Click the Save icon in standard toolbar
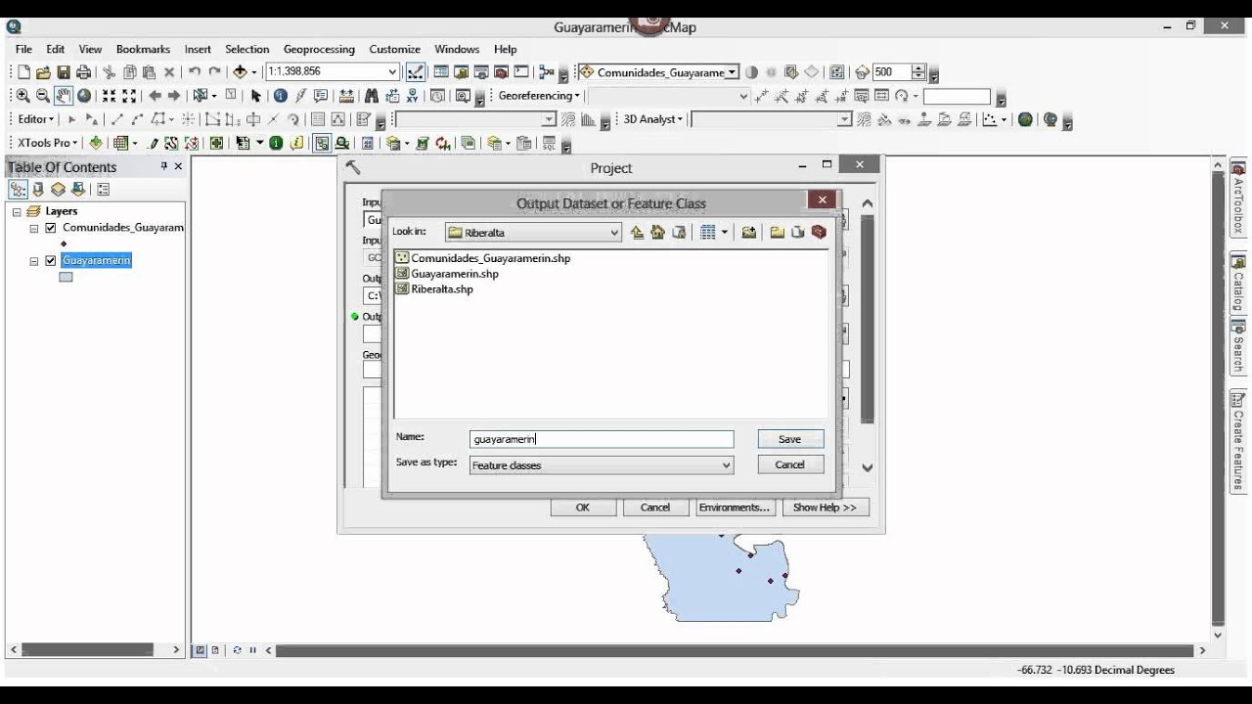1252x704 pixels. click(x=64, y=72)
